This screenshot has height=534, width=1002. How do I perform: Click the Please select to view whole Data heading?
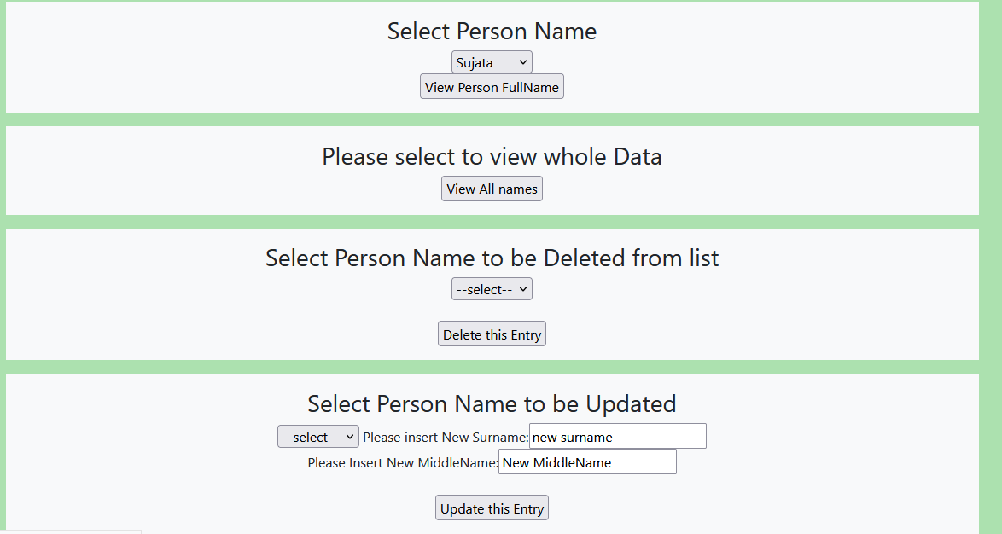492,156
